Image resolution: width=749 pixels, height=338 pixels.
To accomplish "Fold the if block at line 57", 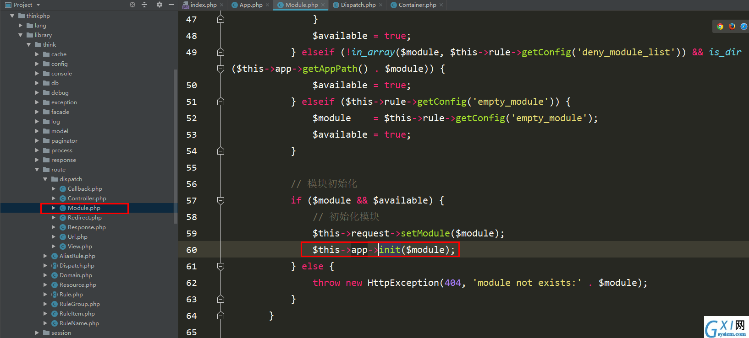I will tap(220, 200).
